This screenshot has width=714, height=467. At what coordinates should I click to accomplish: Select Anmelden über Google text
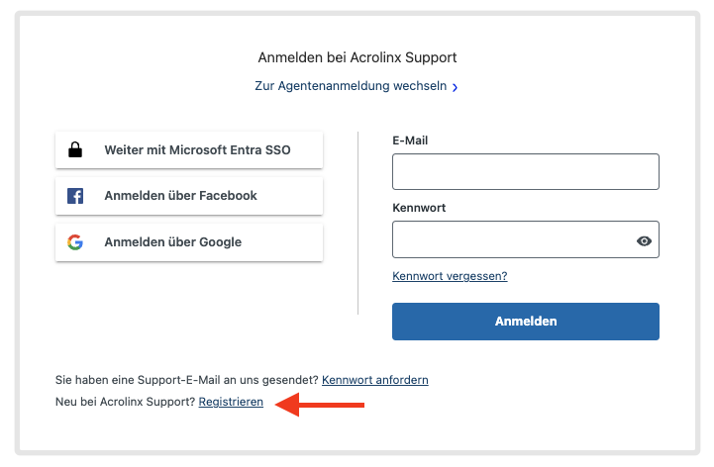[173, 242]
